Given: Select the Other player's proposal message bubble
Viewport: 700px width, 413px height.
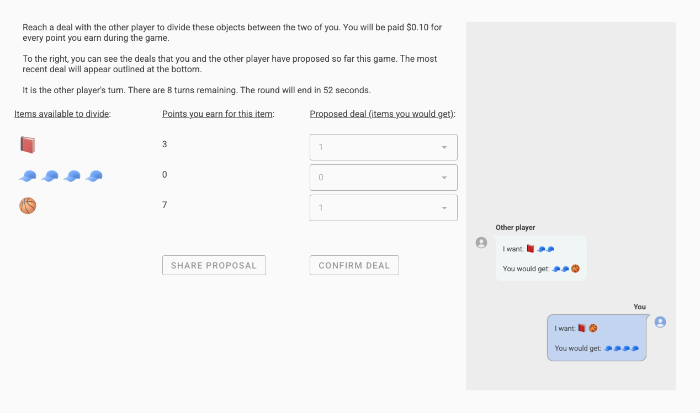Looking at the screenshot, I should (541, 259).
